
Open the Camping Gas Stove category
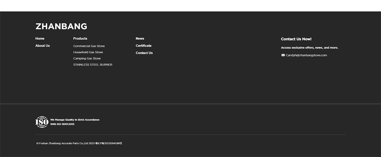87,58
